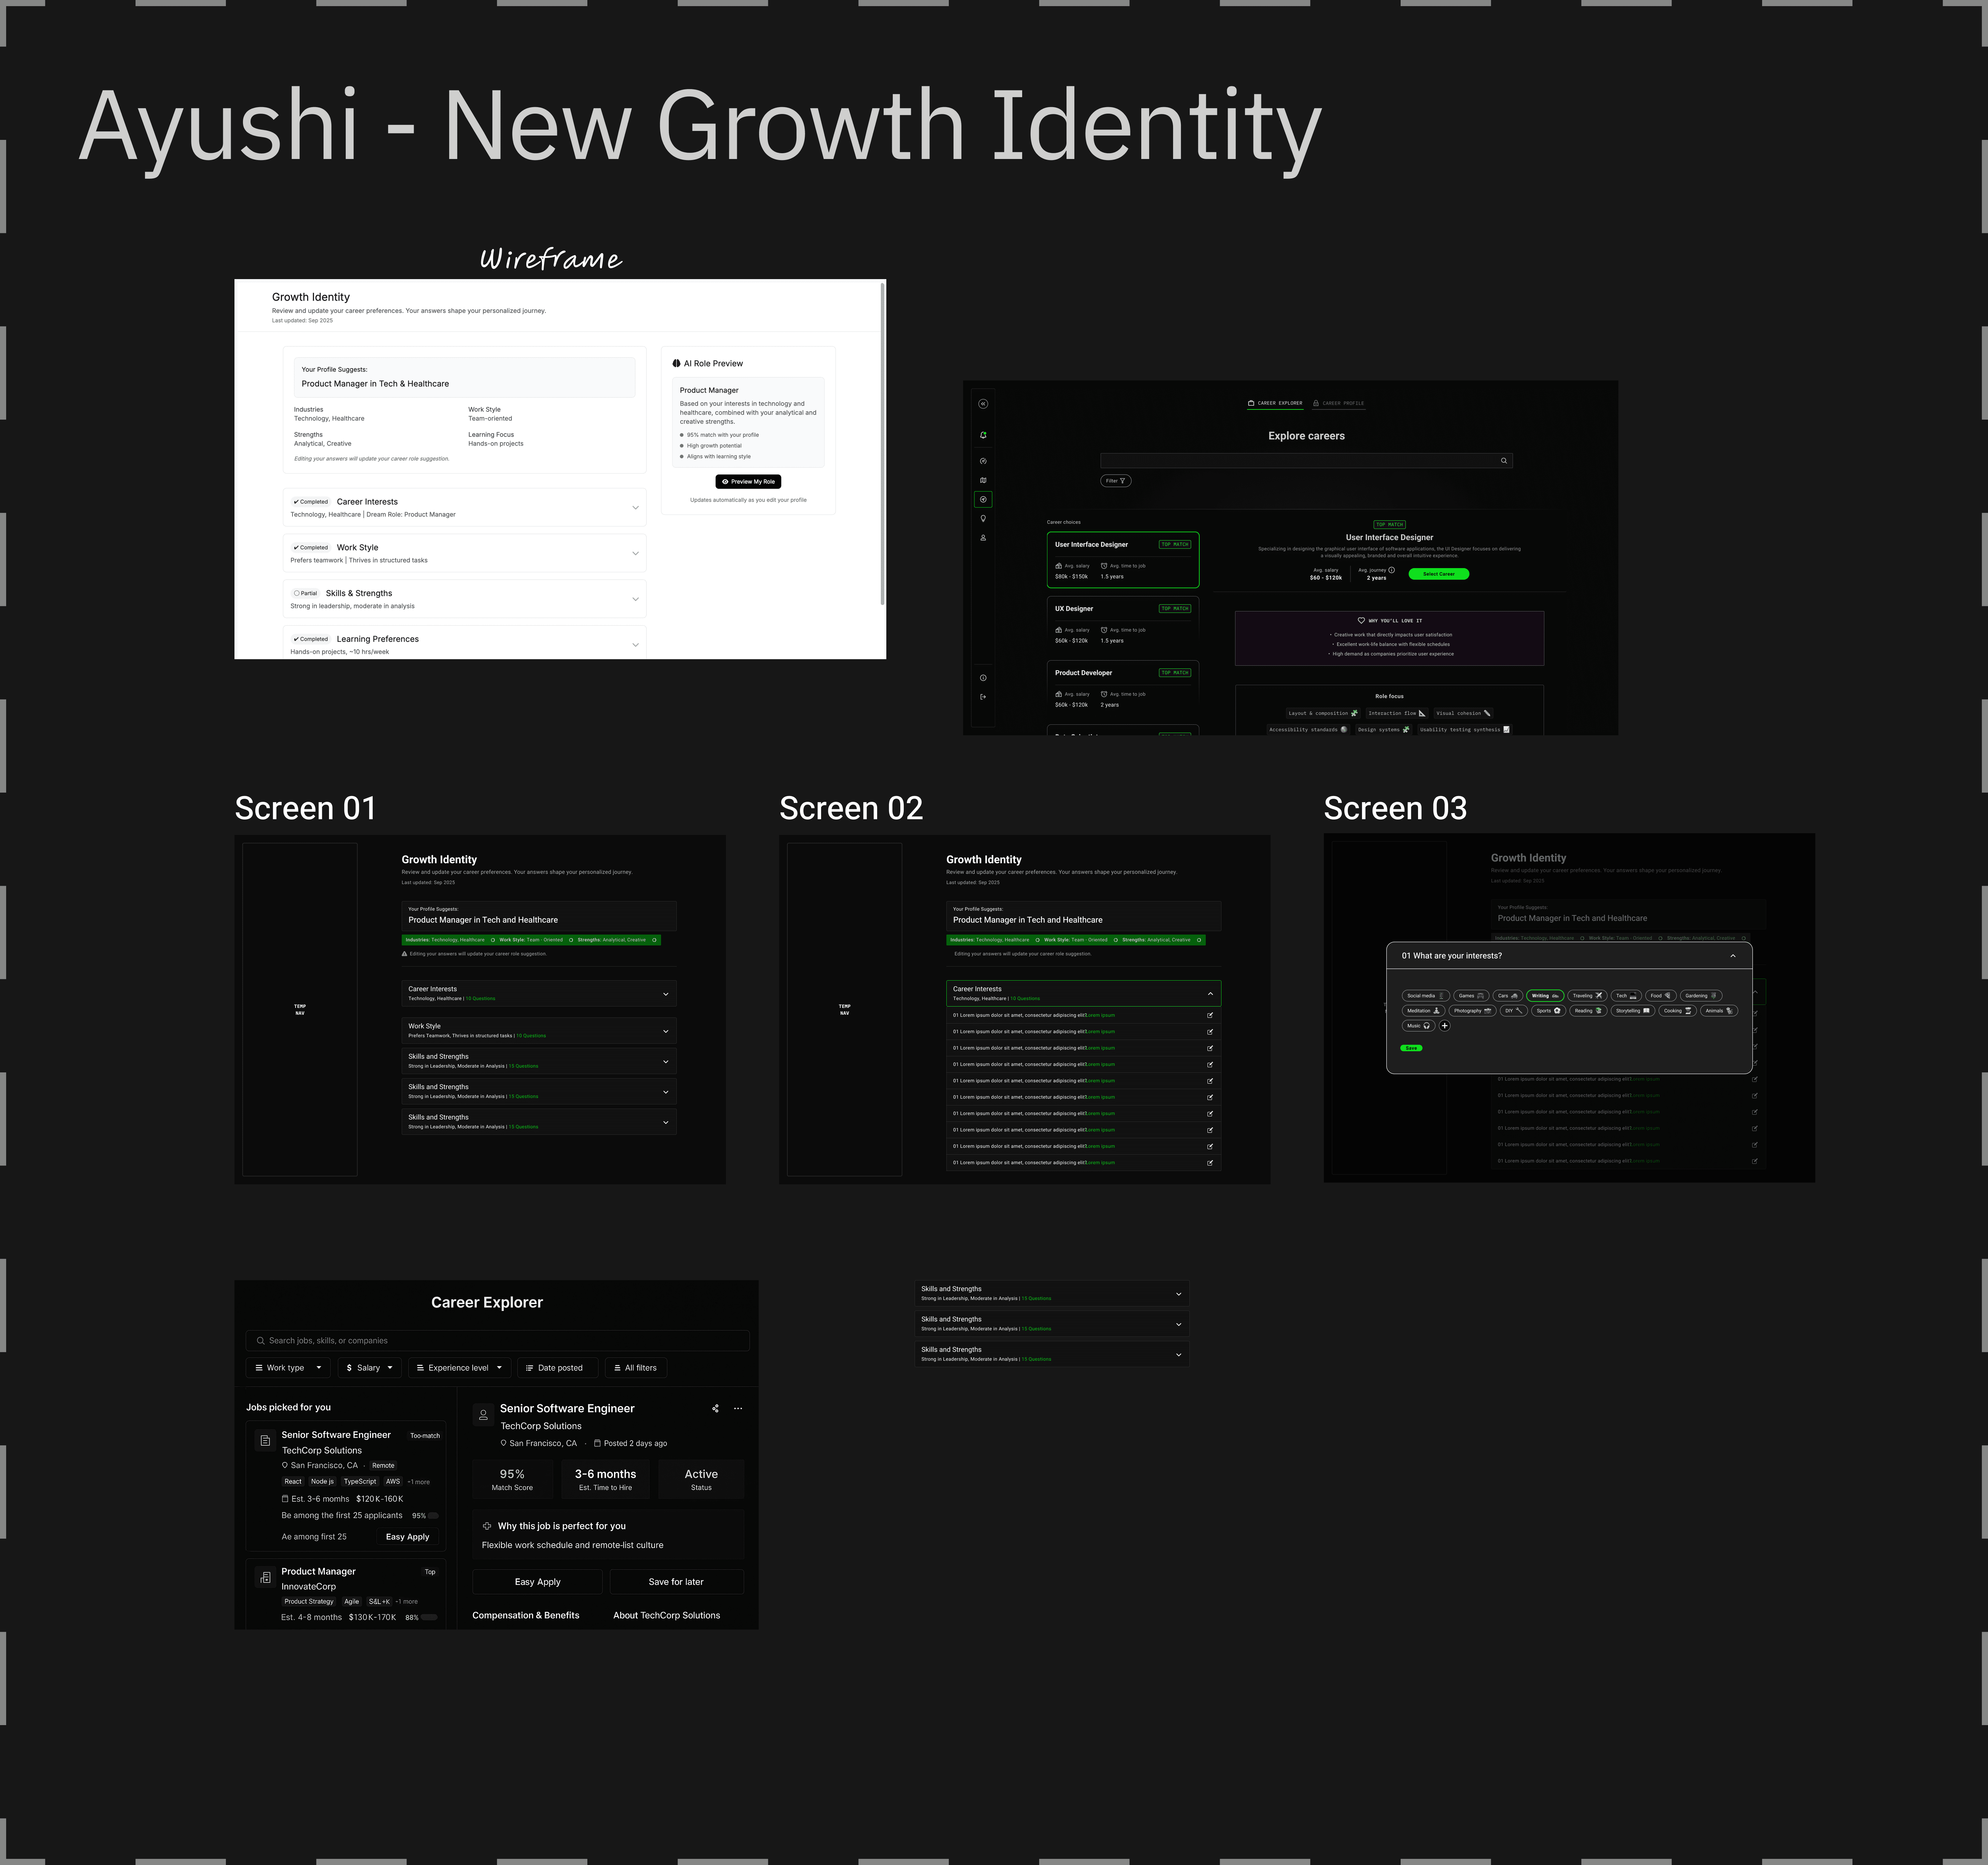Click the lightbulb icon in the sidebar

(983, 518)
